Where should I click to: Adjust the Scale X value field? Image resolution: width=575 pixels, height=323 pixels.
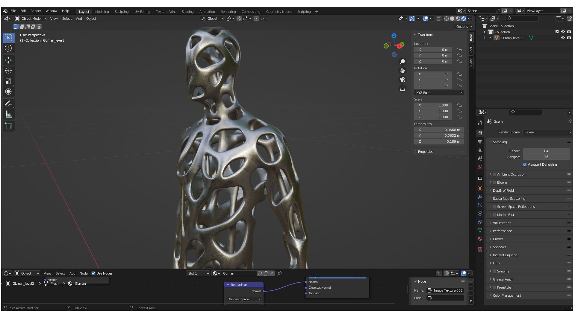[433, 105]
